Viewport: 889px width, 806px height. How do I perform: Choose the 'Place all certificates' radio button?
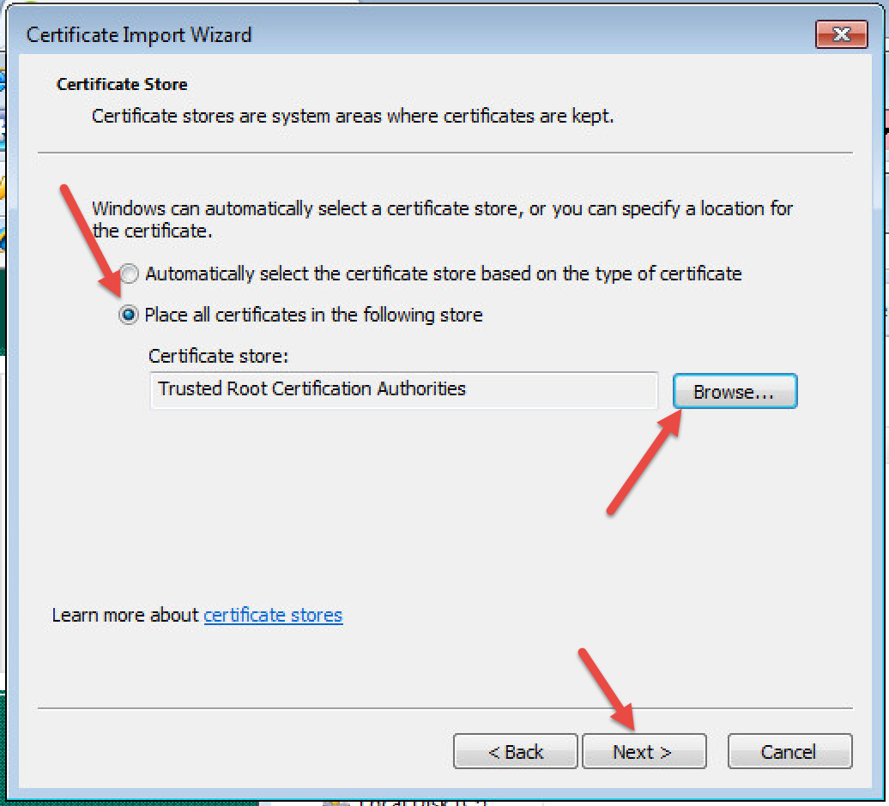coord(129,316)
